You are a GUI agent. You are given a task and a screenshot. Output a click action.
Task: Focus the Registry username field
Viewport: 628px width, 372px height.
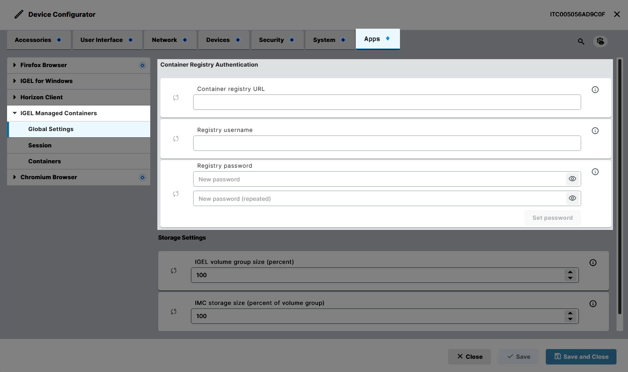pyautogui.click(x=387, y=143)
